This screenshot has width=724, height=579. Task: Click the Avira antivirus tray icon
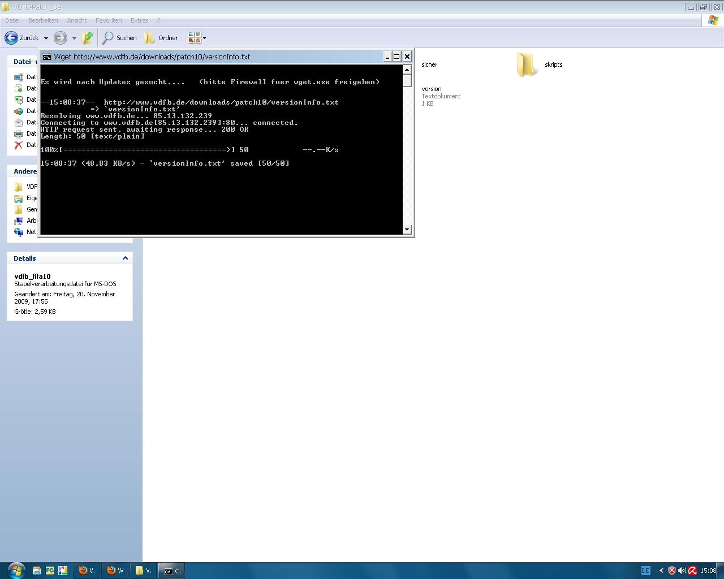(x=692, y=571)
